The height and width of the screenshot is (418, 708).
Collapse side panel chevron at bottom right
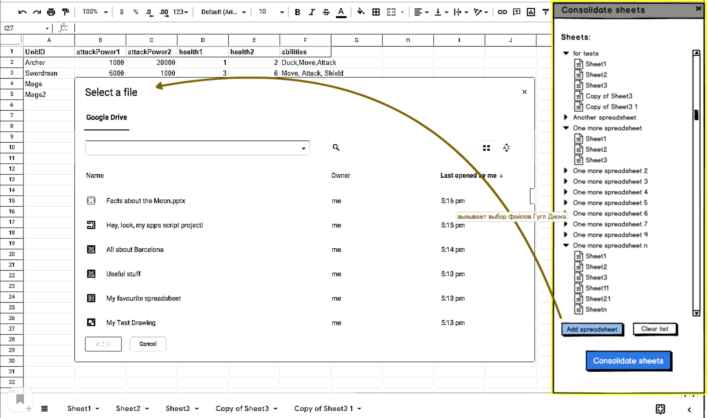coord(689,410)
